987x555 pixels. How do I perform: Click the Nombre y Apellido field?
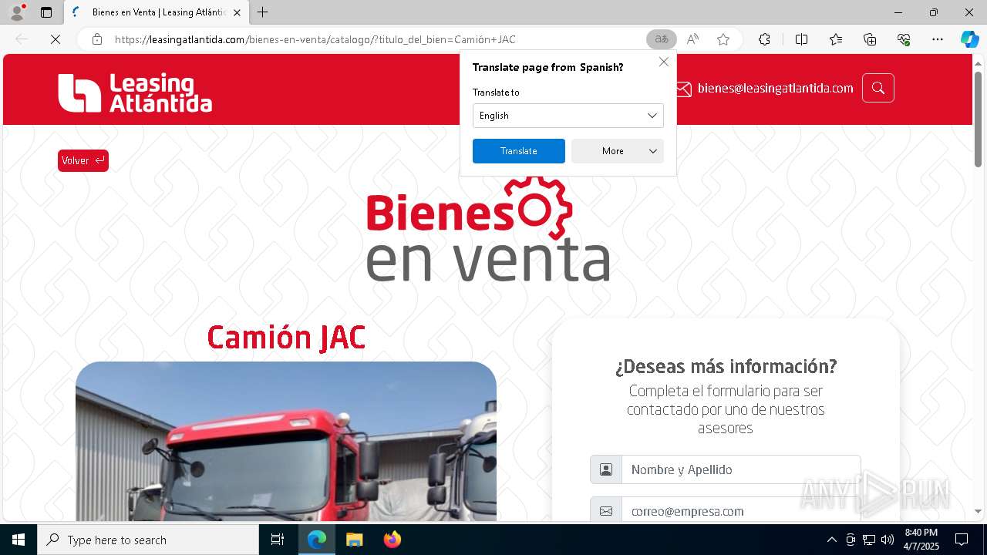[x=741, y=469]
